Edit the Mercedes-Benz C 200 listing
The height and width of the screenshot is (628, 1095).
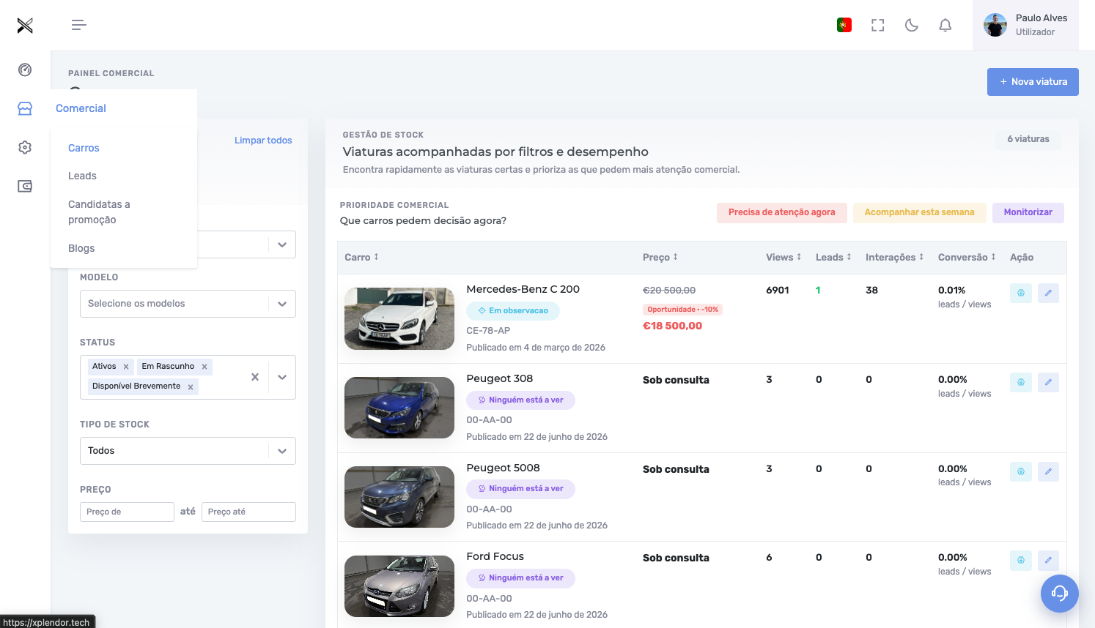(1048, 293)
